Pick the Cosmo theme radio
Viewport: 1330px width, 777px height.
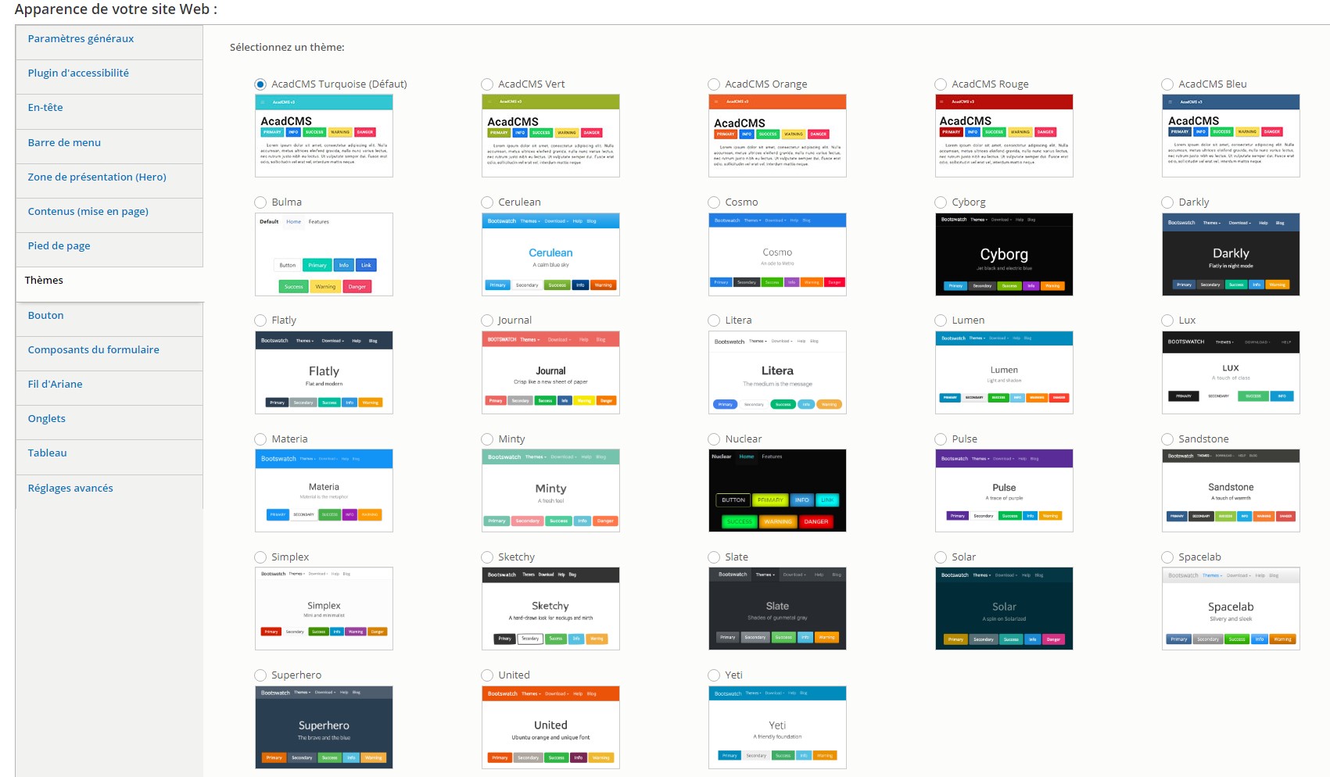pos(714,202)
